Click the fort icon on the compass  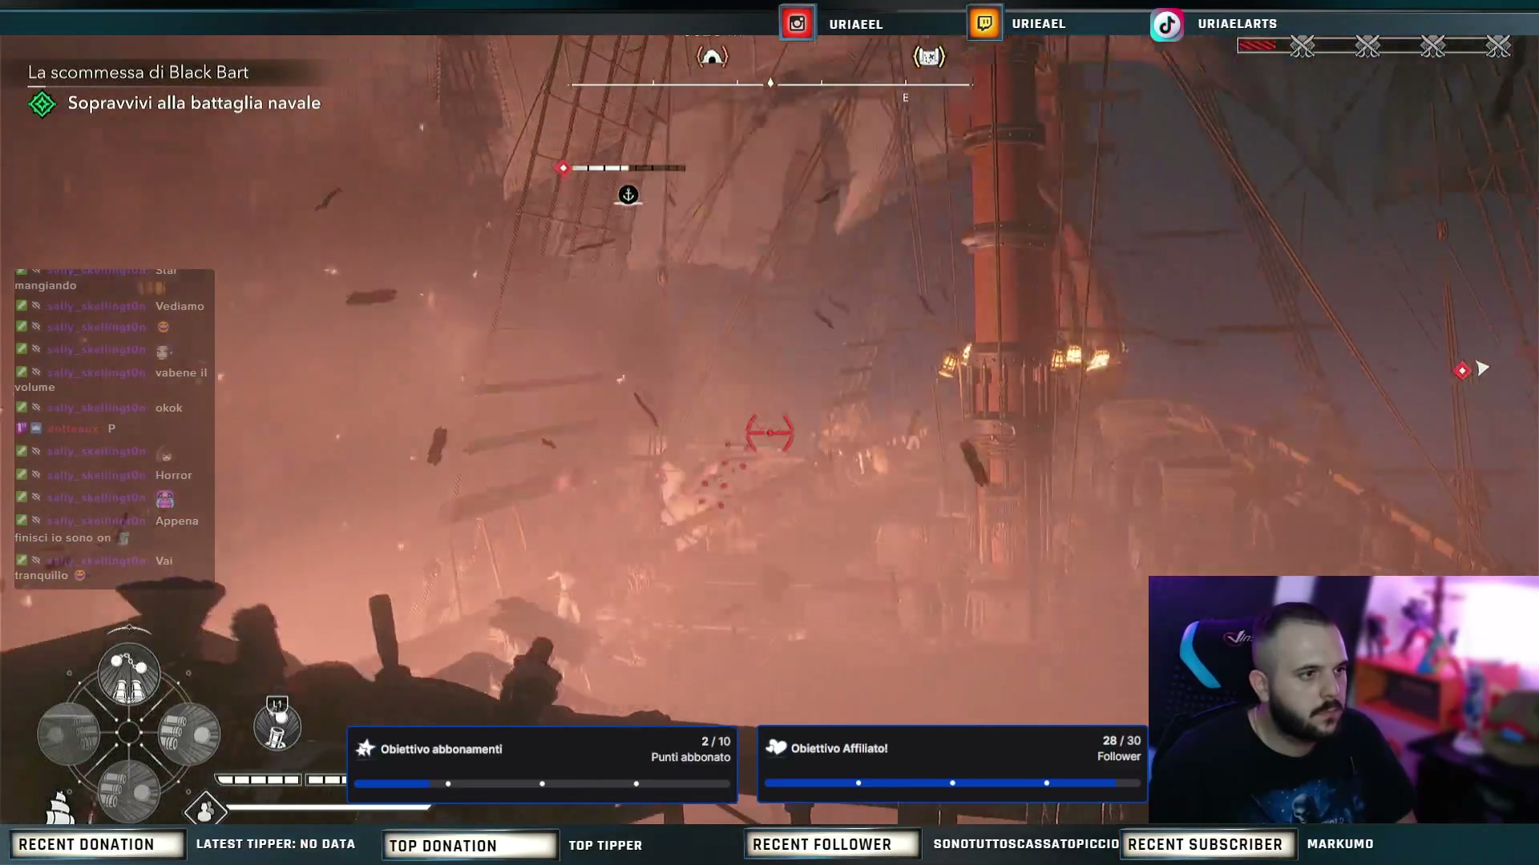pyautogui.click(x=929, y=57)
